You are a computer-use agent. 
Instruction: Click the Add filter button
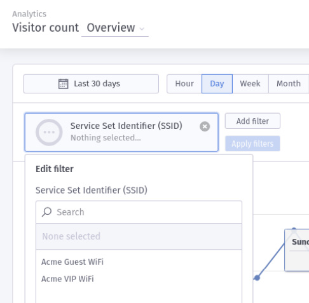tap(252, 121)
